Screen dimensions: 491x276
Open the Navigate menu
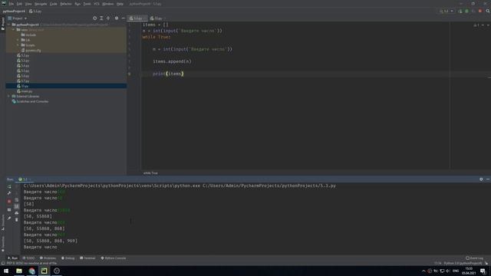tap(41, 4)
